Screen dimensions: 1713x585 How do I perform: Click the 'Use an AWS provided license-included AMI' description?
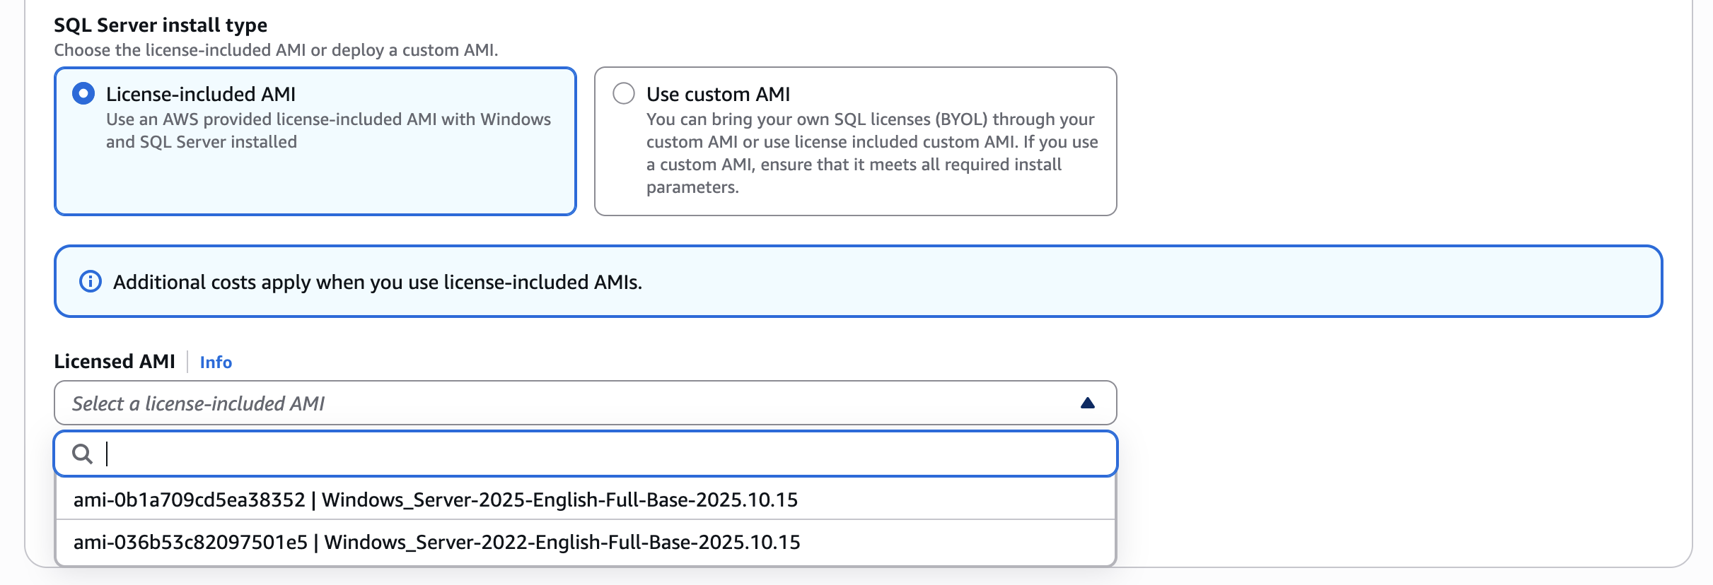click(x=328, y=131)
